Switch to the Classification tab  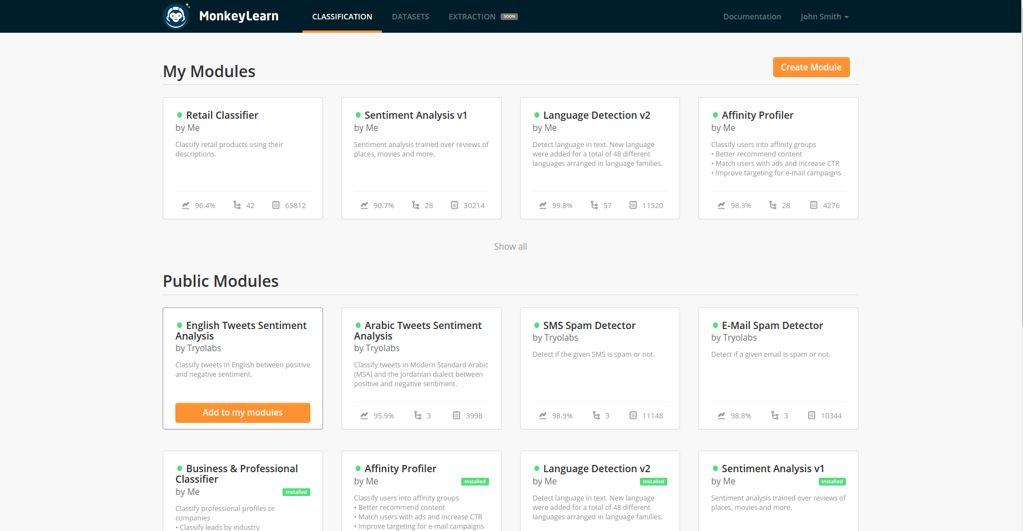pos(342,17)
